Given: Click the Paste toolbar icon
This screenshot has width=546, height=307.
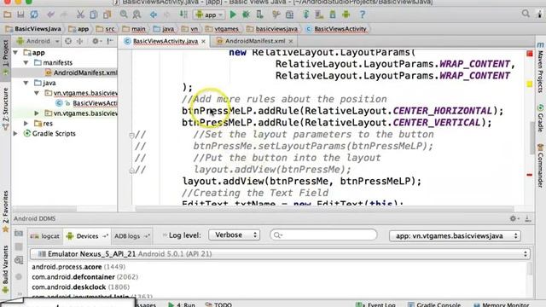Looking at the screenshot, I should click(107, 14).
